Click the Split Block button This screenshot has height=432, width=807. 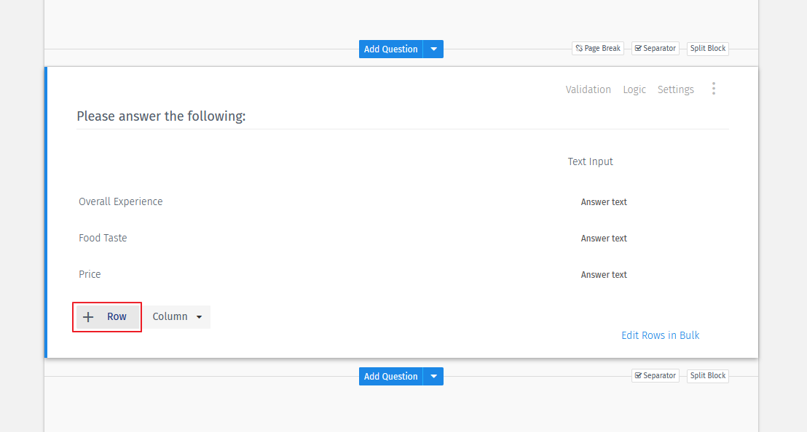[707, 48]
